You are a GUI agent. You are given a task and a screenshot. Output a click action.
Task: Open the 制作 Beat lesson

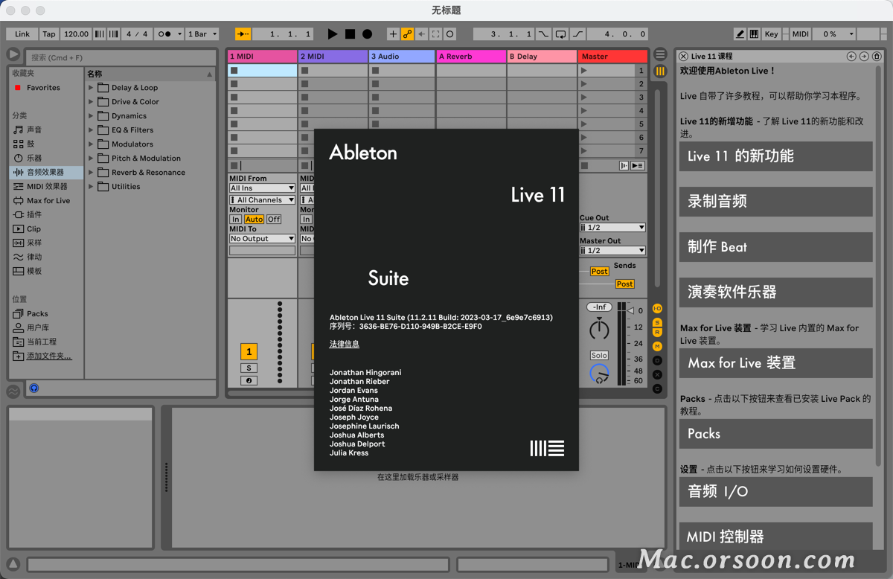click(x=776, y=247)
